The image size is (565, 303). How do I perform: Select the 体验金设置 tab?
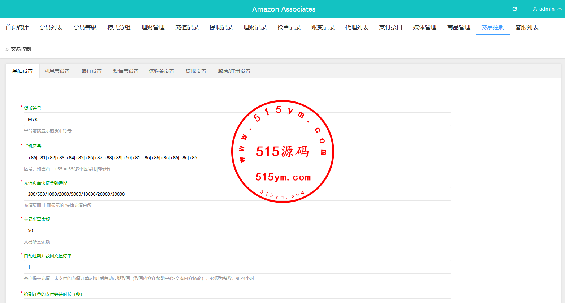click(161, 71)
